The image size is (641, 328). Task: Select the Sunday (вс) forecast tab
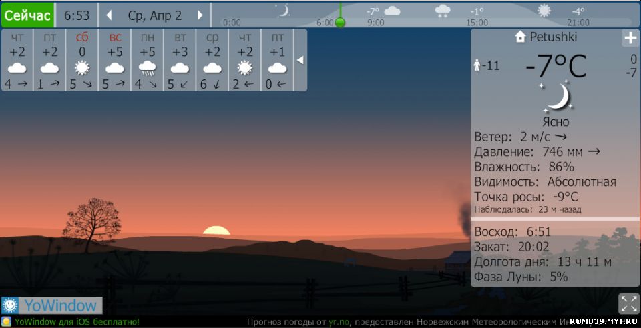(x=115, y=60)
